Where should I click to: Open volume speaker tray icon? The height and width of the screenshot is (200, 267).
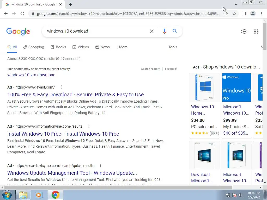(241, 195)
